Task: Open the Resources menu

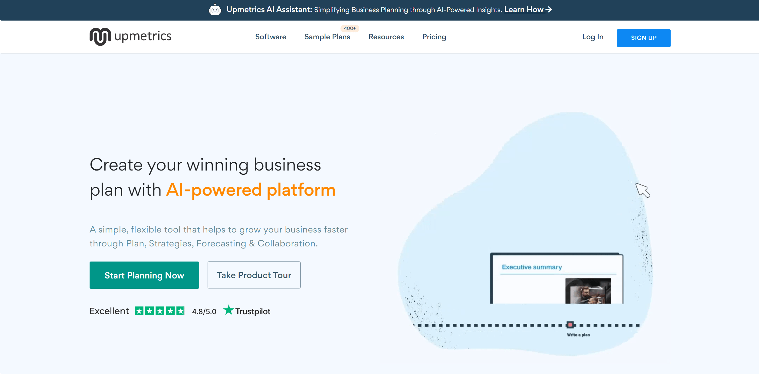Action: 386,37
